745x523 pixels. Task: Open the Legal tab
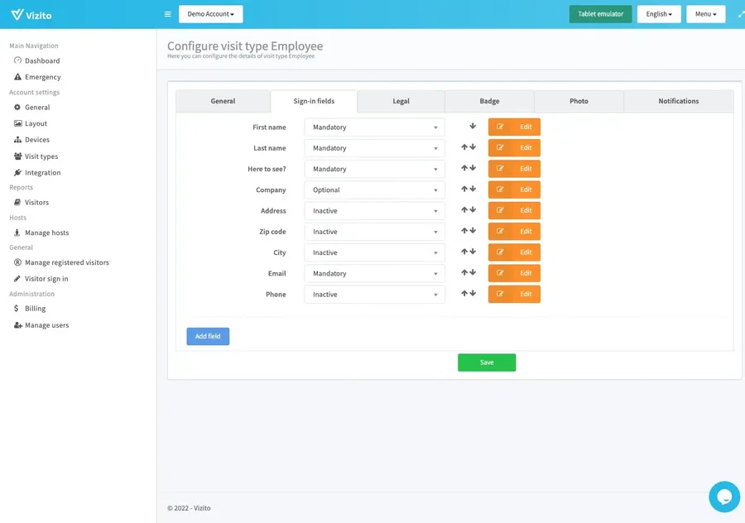tap(401, 101)
